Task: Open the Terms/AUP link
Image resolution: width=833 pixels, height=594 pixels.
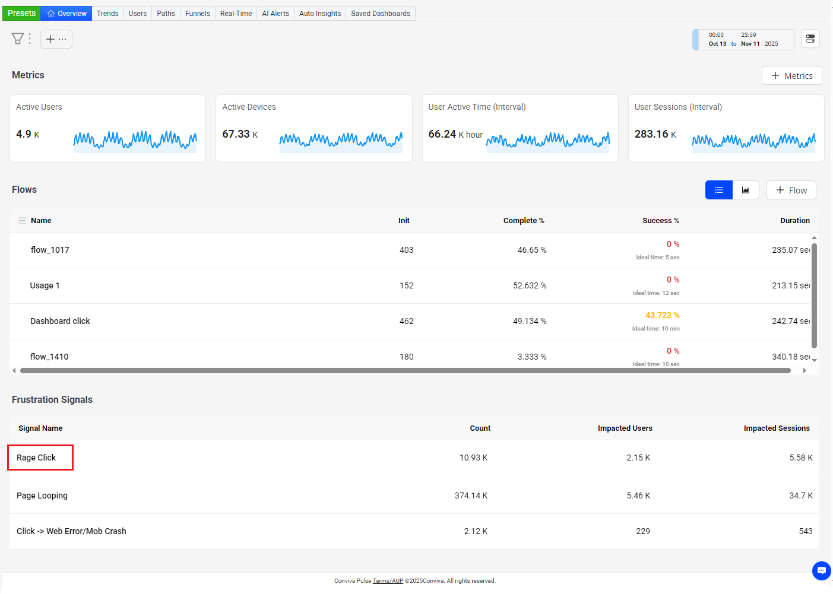Action: click(x=388, y=581)
